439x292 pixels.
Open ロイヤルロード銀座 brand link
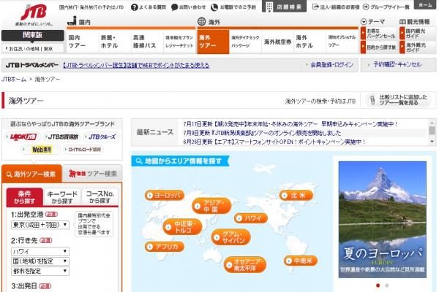[83, 150]
